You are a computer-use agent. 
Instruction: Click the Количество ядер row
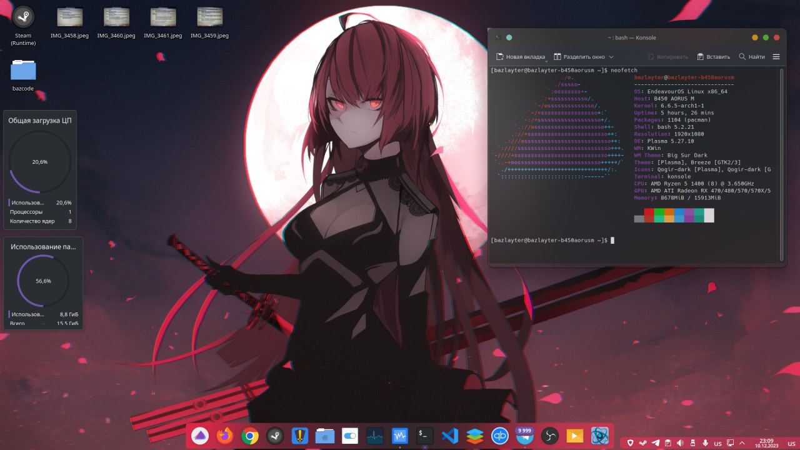coord(40,221)
